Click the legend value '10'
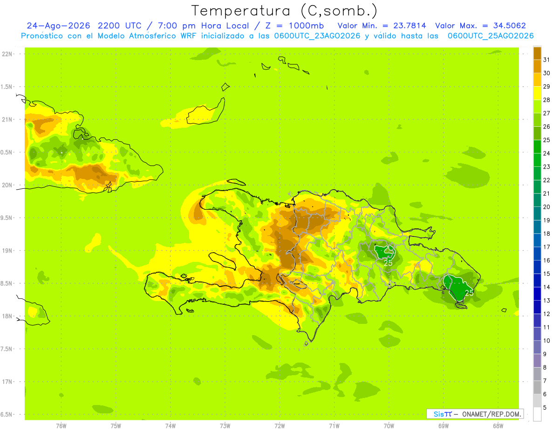Viewport: 559px width, 432px height. point(546,341)
